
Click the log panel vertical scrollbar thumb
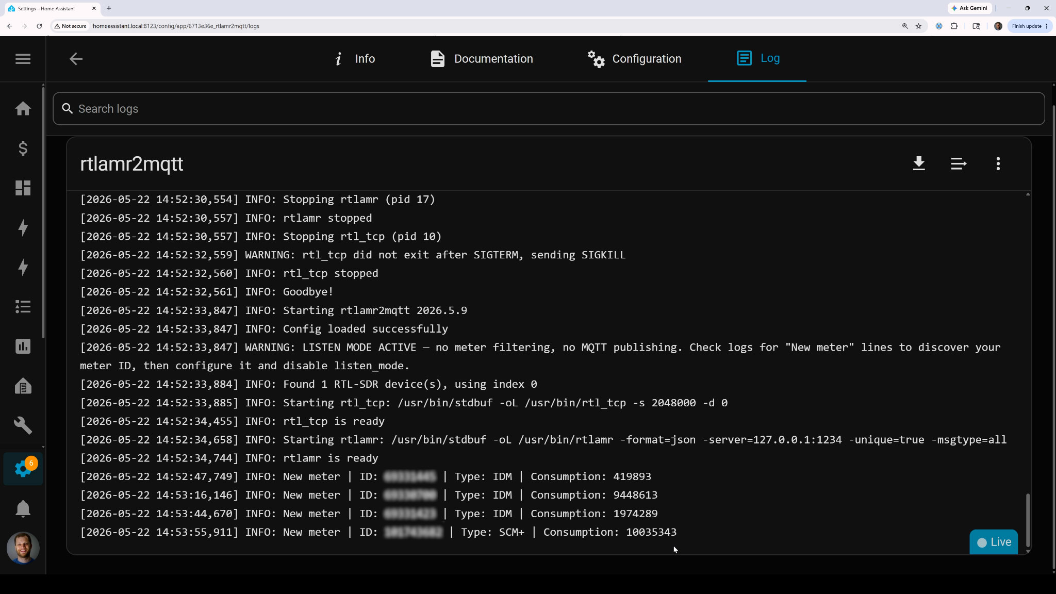pos(1028,520)
